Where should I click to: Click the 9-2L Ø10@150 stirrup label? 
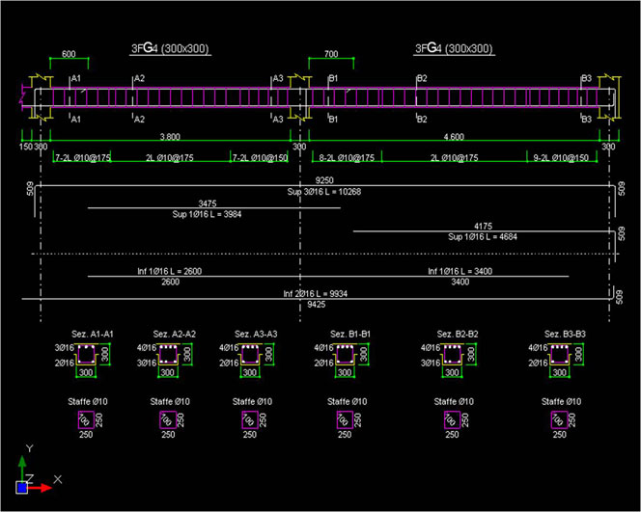(x=561, y=157)
